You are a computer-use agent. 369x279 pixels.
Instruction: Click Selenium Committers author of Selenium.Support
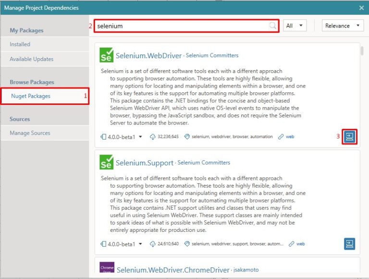point(204,163)
